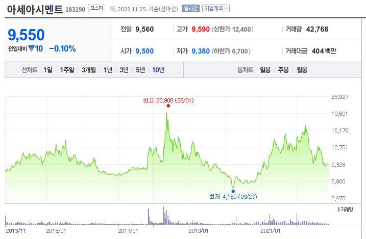Click the 2019/01 axis label
This screenshot has width=366, height=239.
click(199, 231)
